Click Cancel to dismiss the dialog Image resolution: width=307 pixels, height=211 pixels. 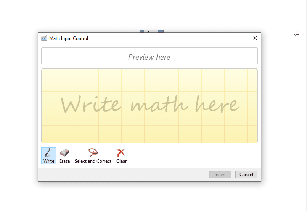pos(246,174)
